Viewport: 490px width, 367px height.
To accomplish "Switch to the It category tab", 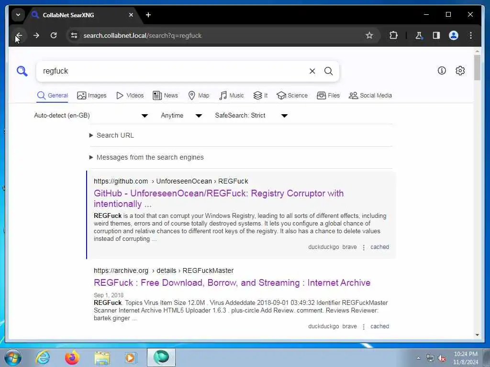I will point(260,96).
